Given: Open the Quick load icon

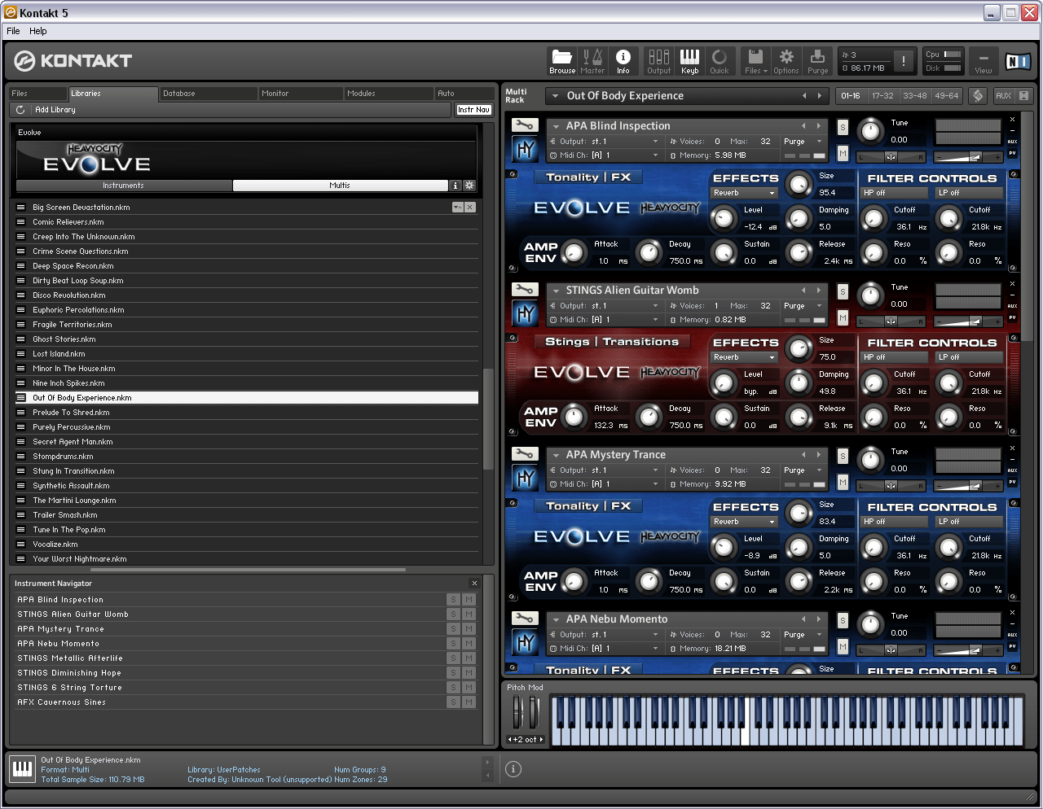Looking at the screenshot, I should [720, 61].
